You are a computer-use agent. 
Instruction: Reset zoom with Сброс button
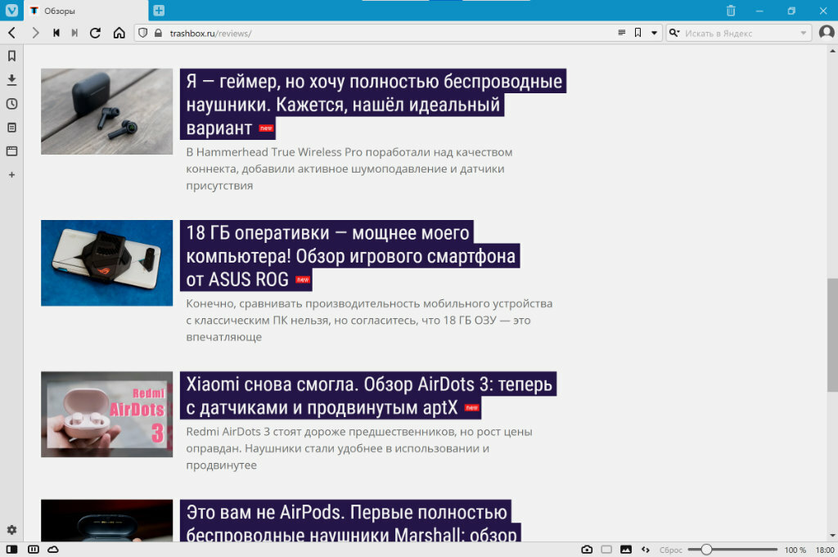(x=671, y=550)
